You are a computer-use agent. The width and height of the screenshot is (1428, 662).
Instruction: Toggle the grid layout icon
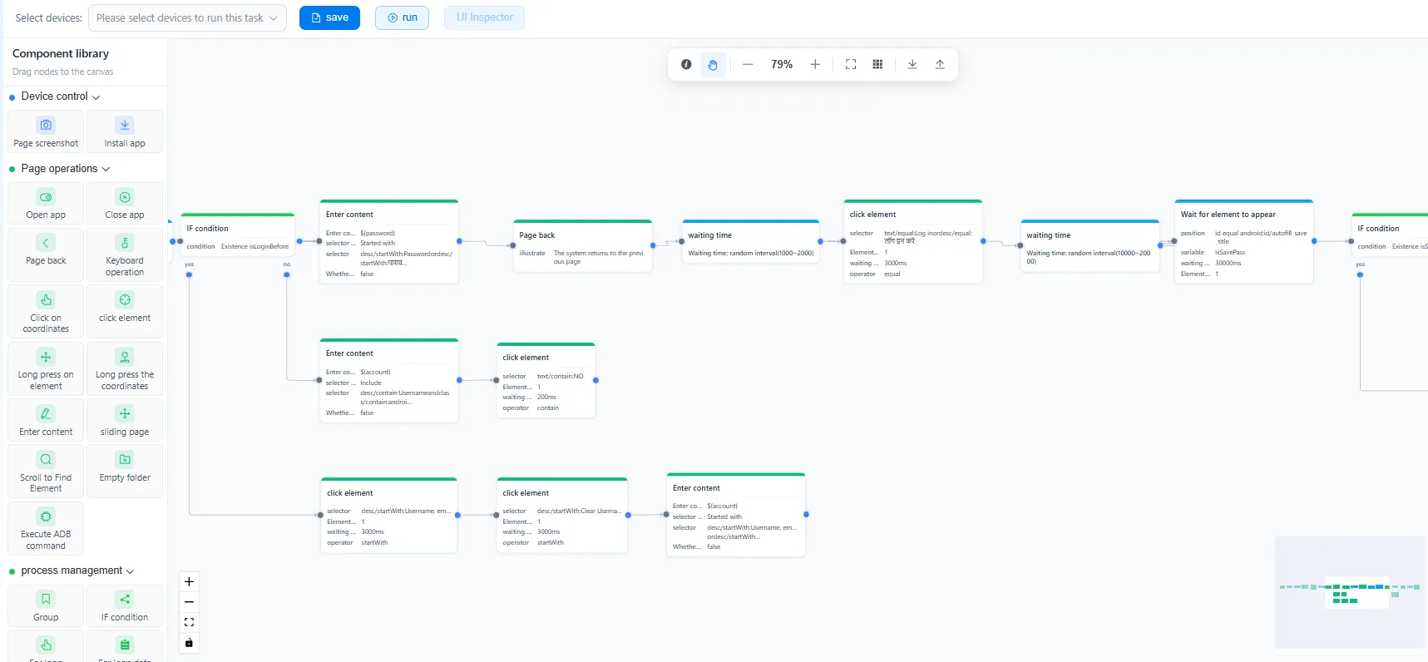click(877, 64)
